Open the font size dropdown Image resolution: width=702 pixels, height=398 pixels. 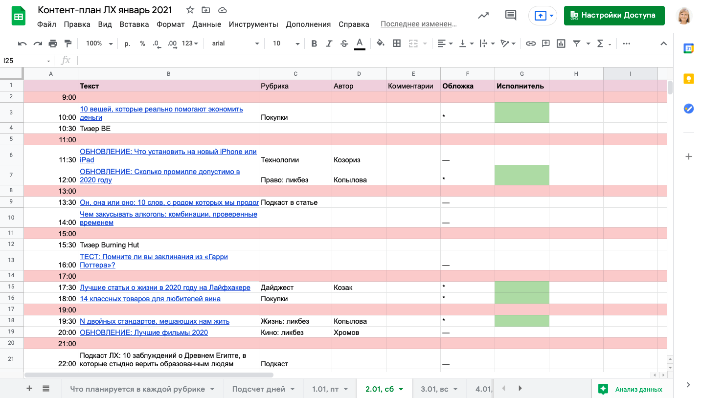(x=286, y=44)
